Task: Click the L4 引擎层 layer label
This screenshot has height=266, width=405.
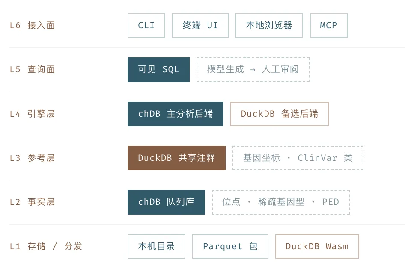Action: (x=32, y=114)
